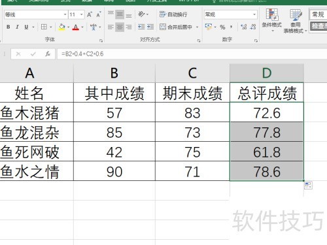Viewport: 327px width, 245px height.
Task: Expand the number format 常规 dropdown
Action: [x=254, y=14]
